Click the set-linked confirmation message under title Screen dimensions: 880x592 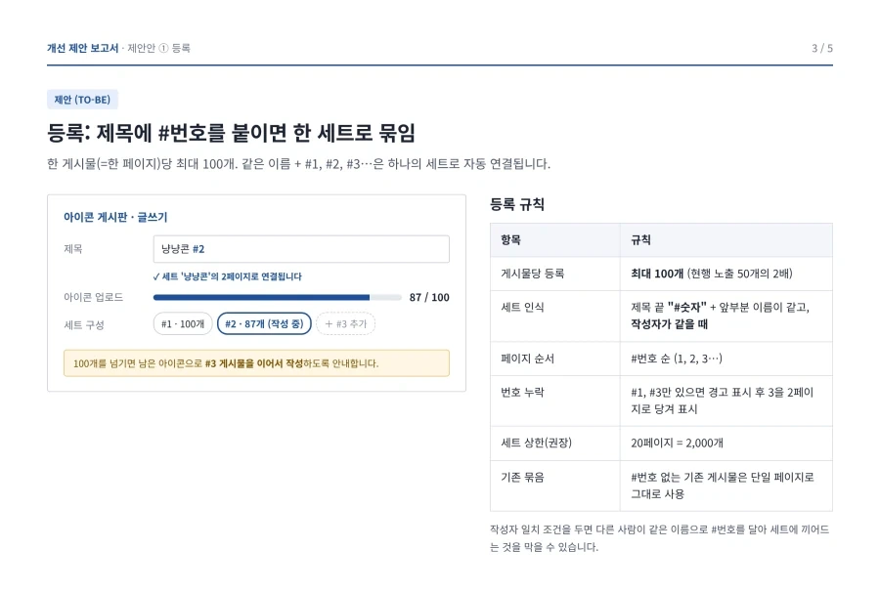coord(227,276)
